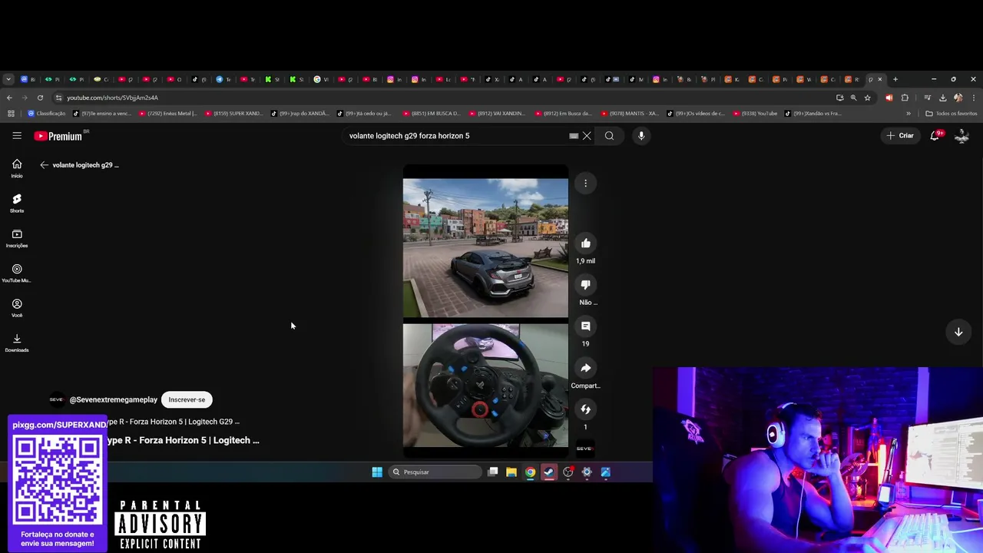Start voice search with the microphone icon
This screenshot has height=553, width=983.
pyautogui.click(x=641, y=136)
